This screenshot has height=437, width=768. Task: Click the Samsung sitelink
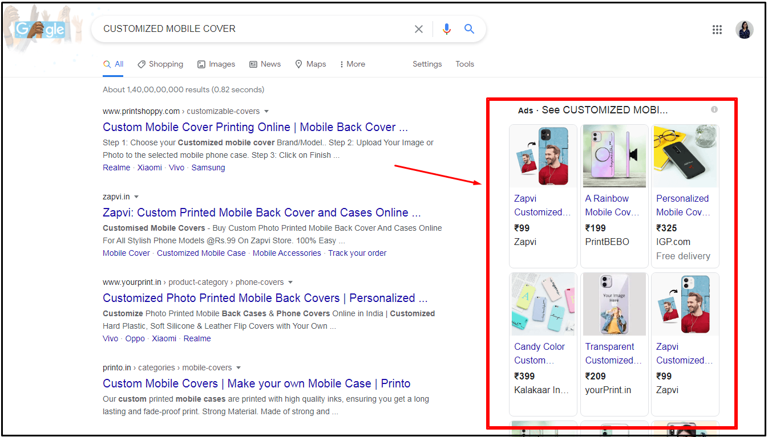[x=208, y=168]
